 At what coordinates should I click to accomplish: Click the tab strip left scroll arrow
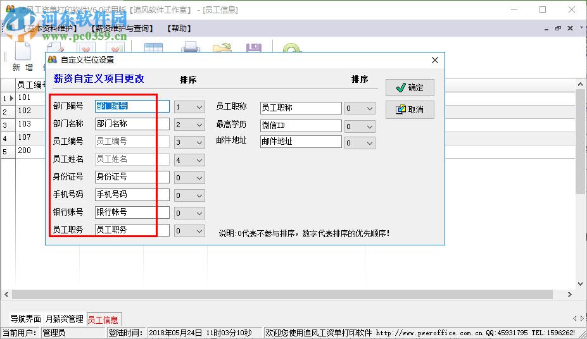574,318
